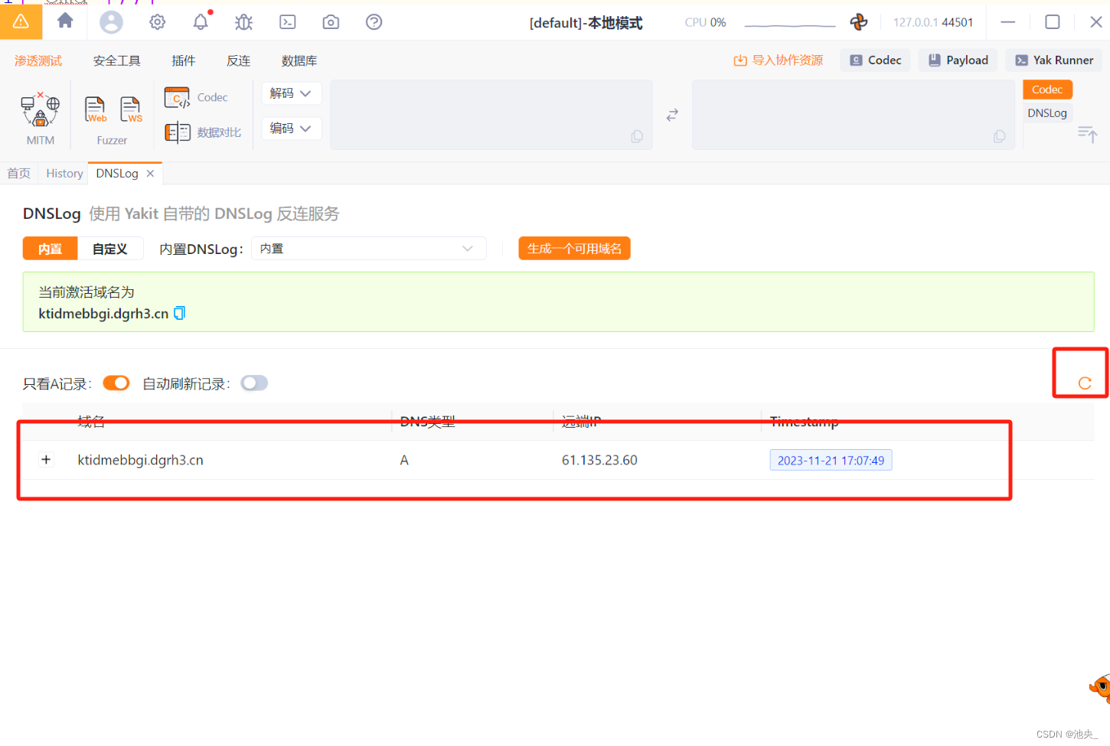
Task: Take a screenshot with camera icon
Action: click(331, 22)
